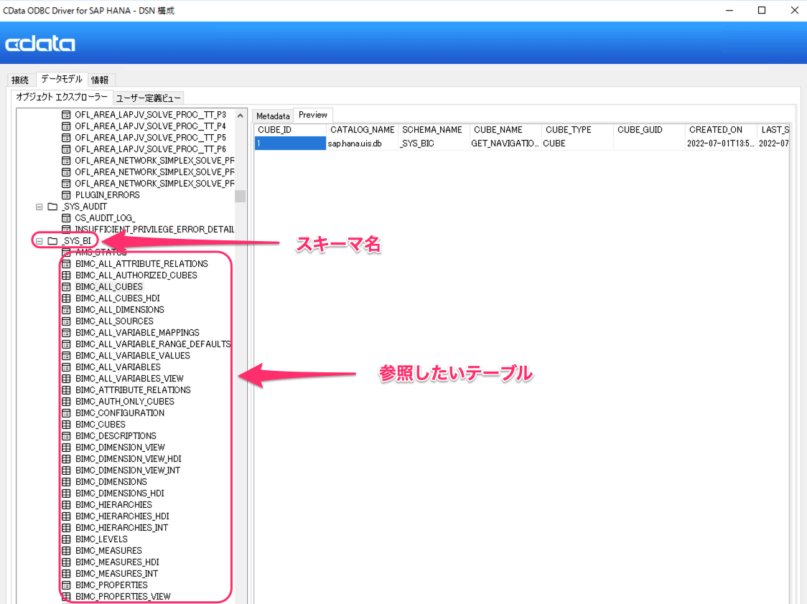Screen dimensions: 807x604
Task: Click the tree vertical scrollbar thumb
Action: pyautogui.click(x=241, y=196)
